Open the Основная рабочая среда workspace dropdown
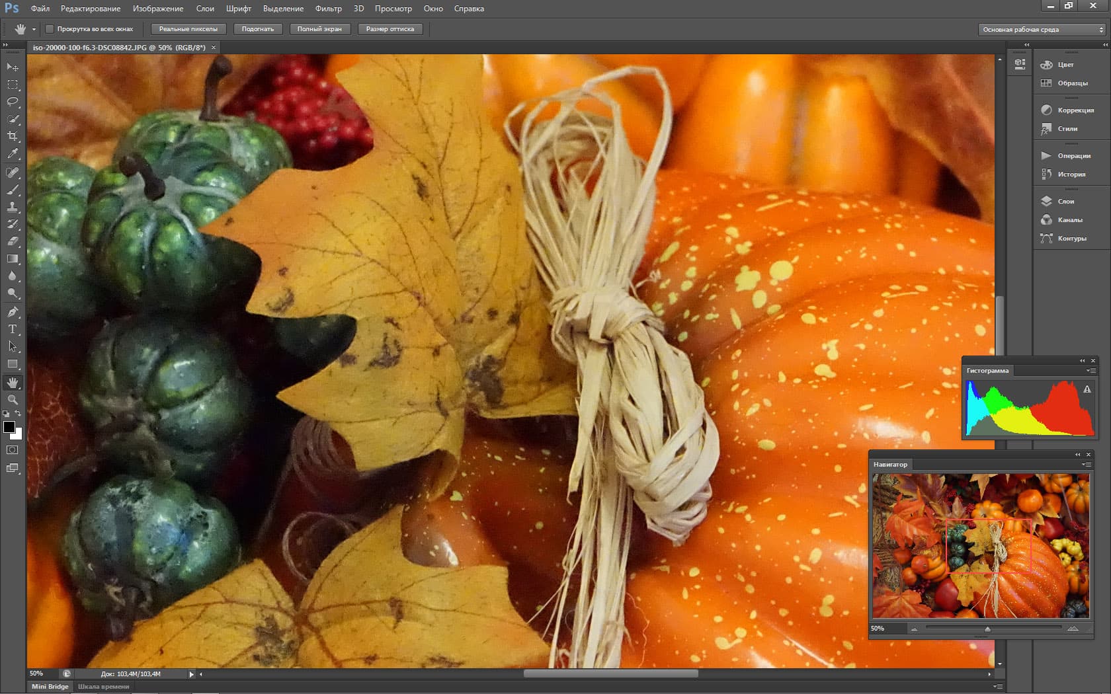 [1042, 30]
